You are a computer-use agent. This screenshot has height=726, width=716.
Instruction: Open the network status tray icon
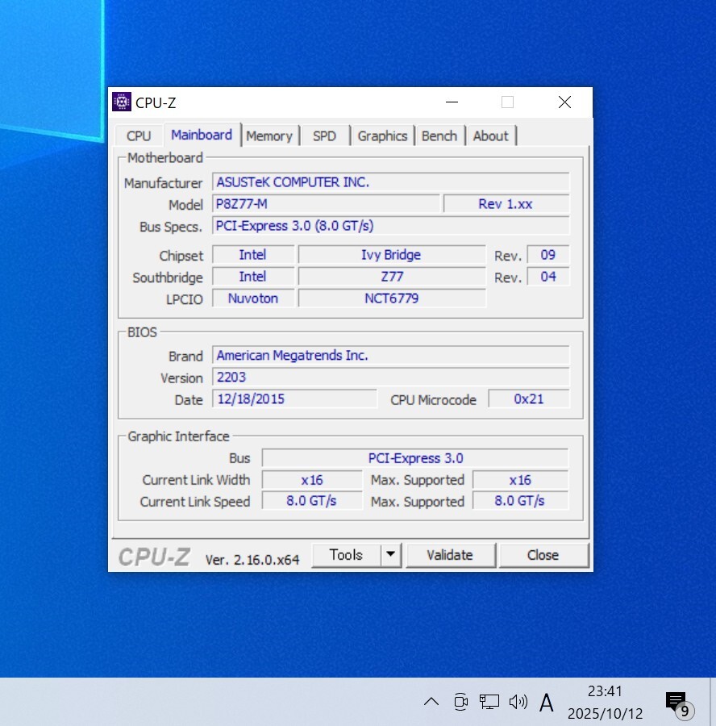coord(489,702)
